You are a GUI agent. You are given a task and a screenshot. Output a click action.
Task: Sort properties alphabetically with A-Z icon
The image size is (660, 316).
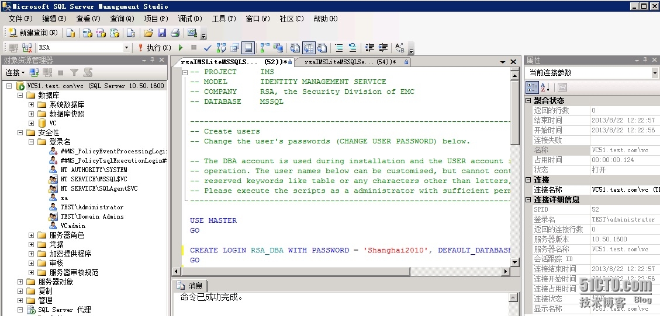pyautogui.click(x=545, y=87)
